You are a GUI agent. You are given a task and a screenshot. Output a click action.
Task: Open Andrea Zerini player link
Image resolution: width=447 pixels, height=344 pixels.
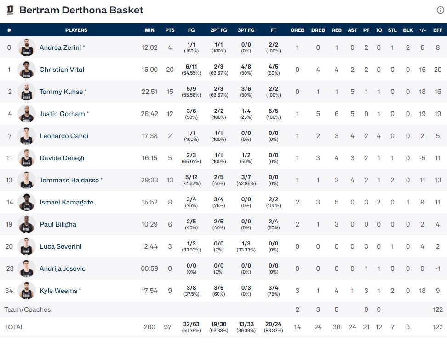[x=60, y=47]
